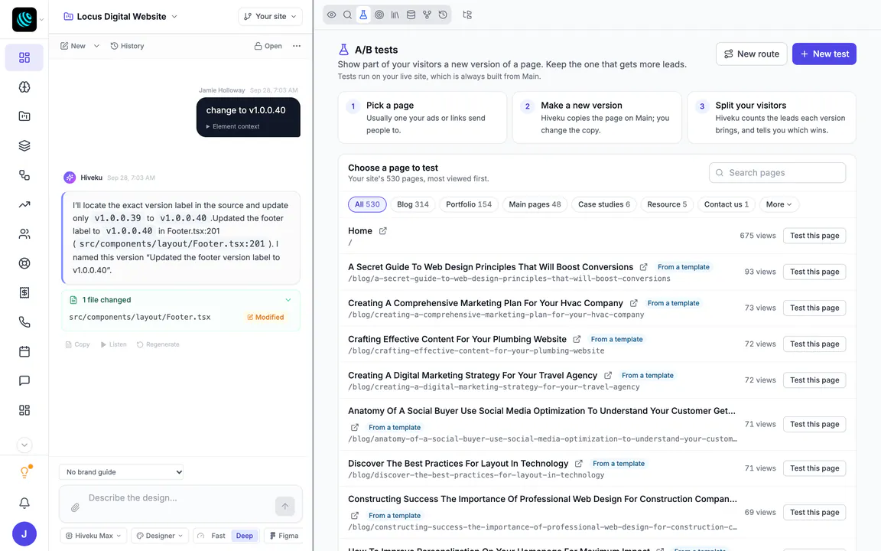Select the magnifier search tool in top toolbar

click(x=347, y=15)
